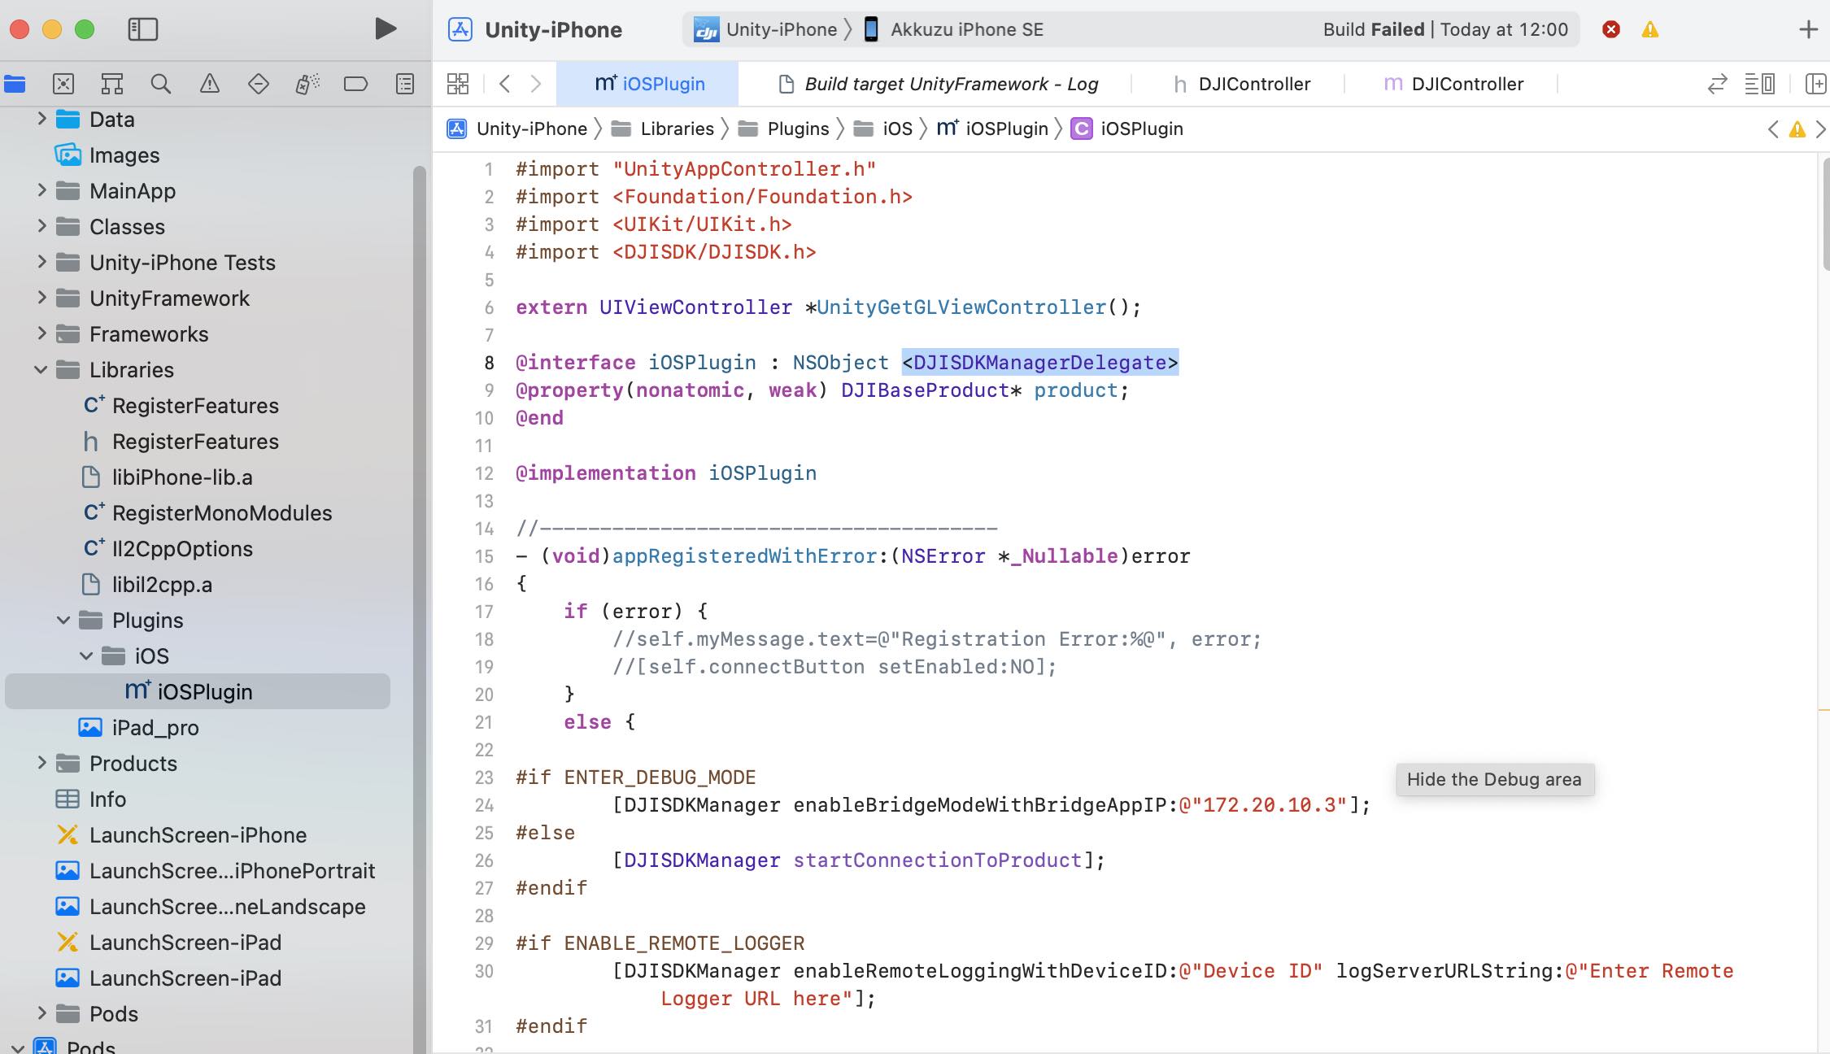Go forward in editor history
Screen dimensions: 1830x1054
(536, 84)
